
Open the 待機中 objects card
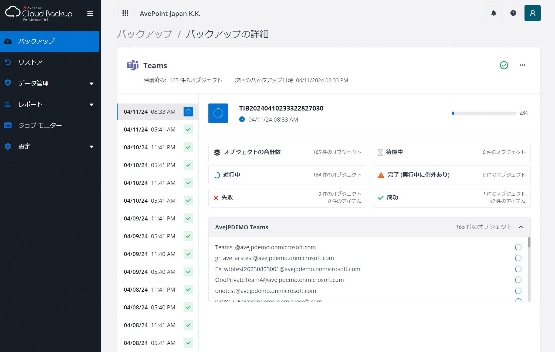452,152
